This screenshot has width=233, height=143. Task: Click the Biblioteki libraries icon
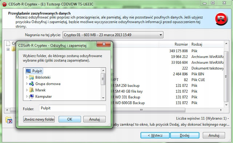pos(31,77)
